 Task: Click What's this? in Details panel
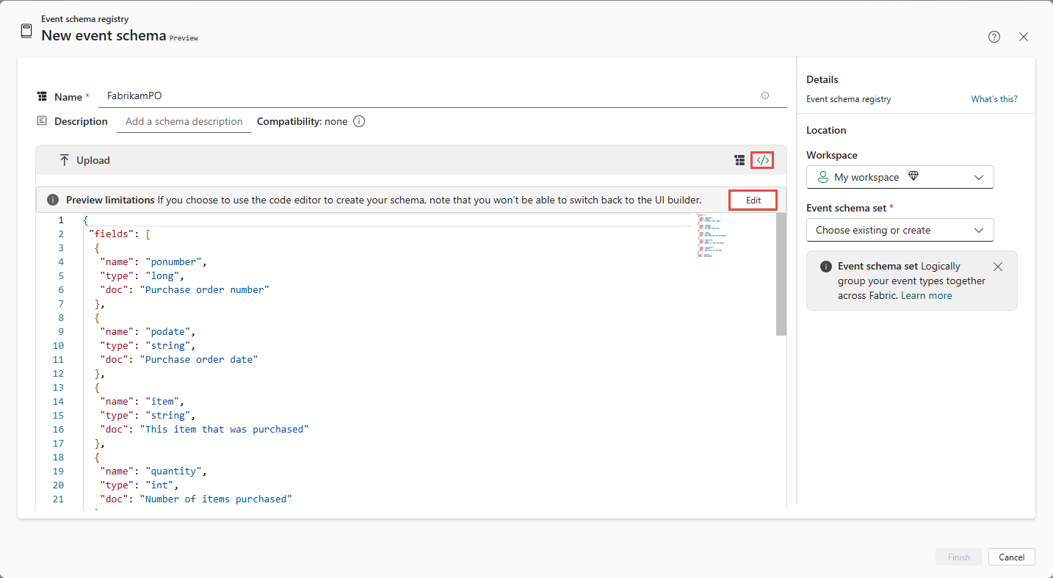pyautogui.click(x=994, y=98)
